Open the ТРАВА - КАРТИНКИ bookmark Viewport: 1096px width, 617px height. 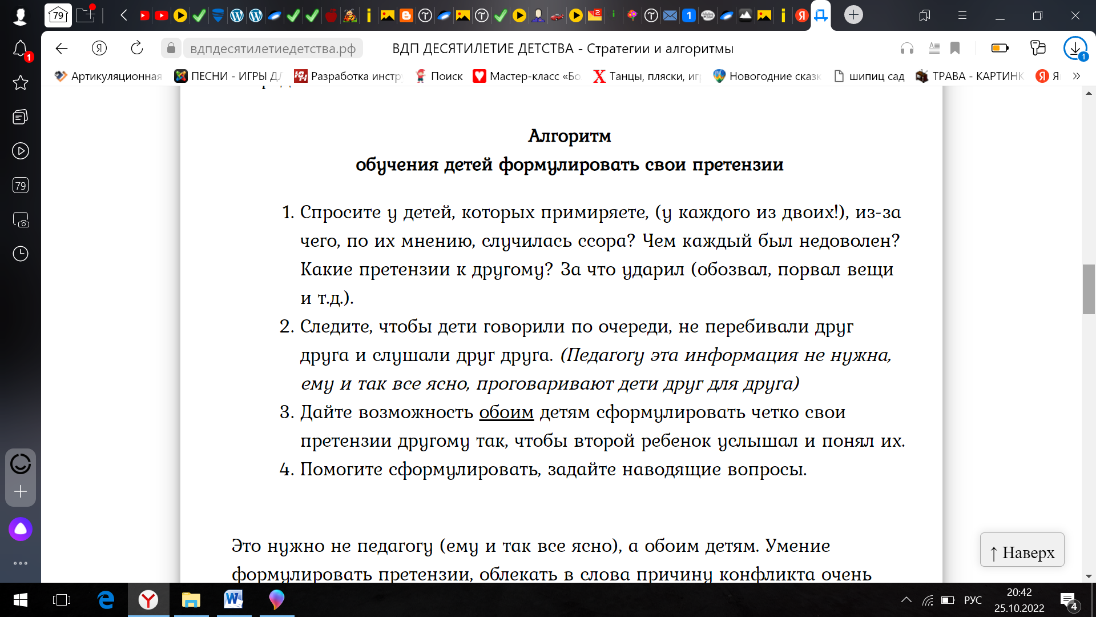970,76
